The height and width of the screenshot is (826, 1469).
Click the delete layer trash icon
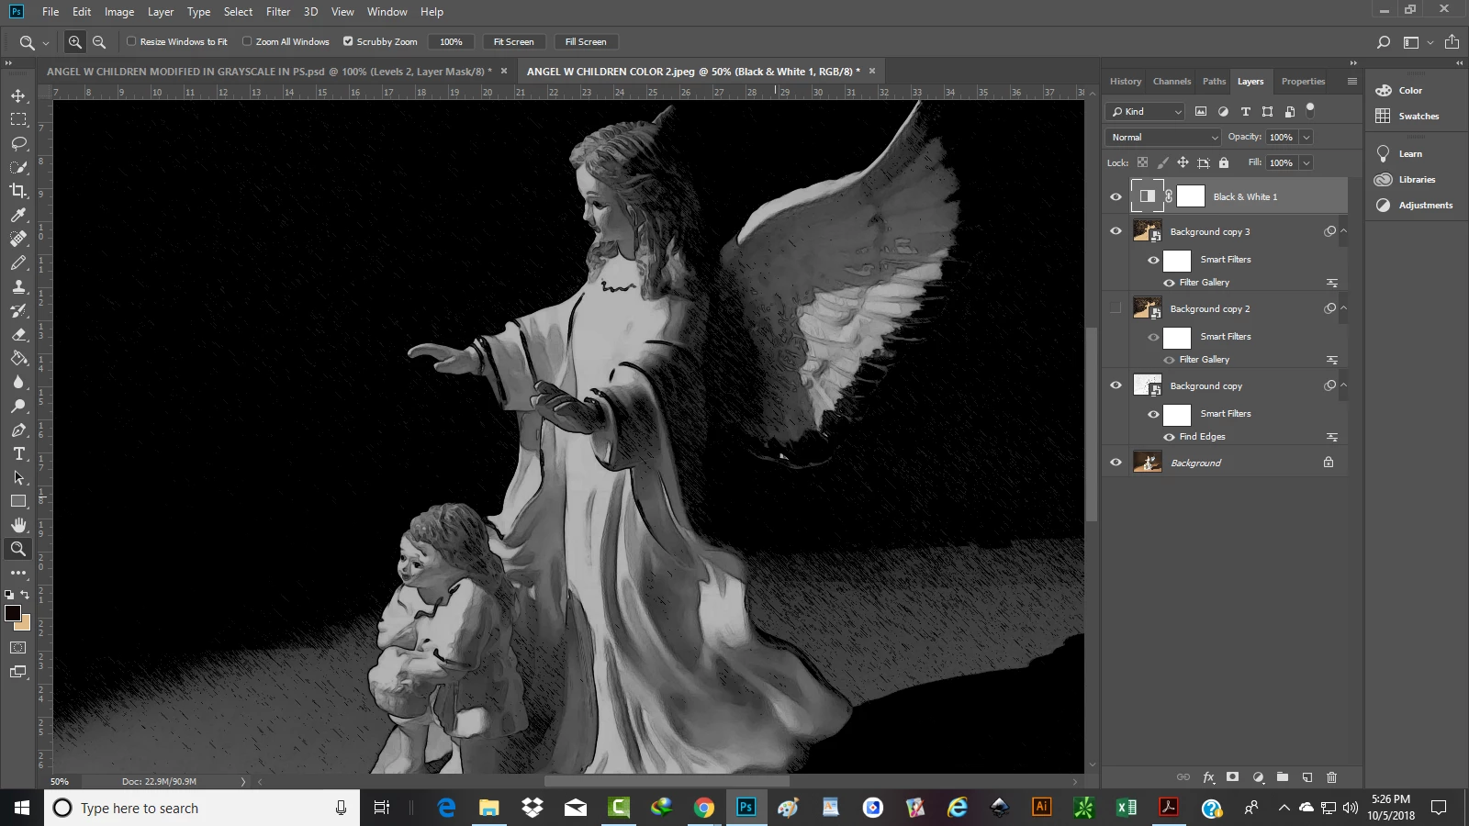tap(1331, 777)
